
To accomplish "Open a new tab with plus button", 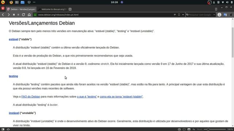I will (70, 9).
